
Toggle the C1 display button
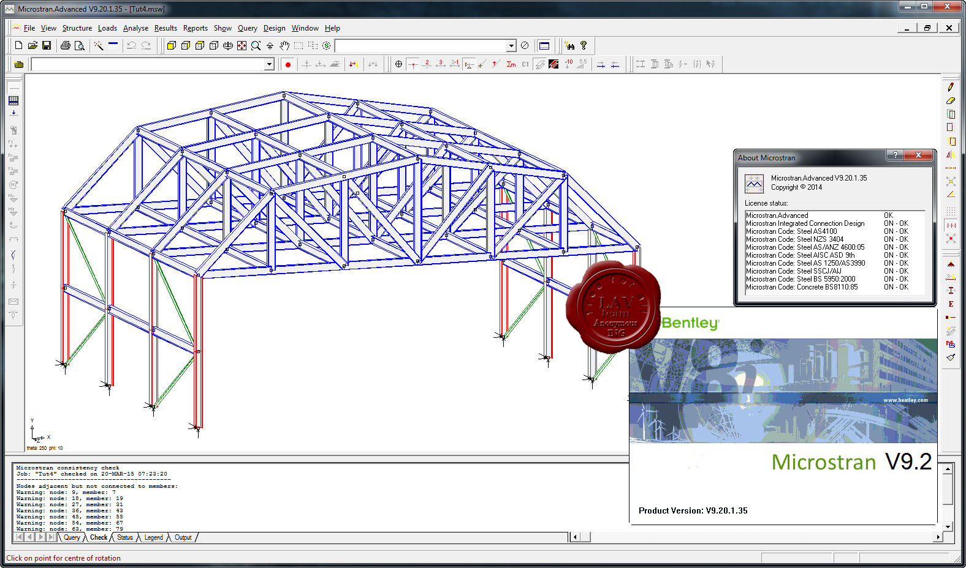[525, 64]
